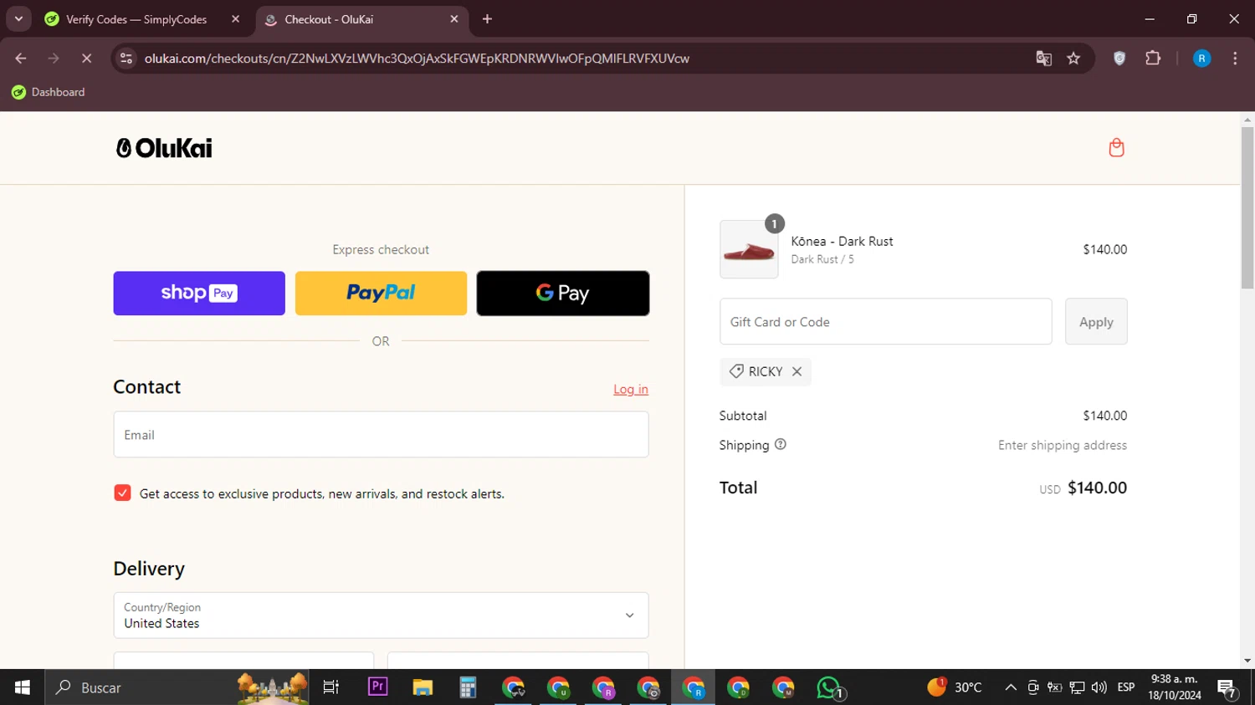Viewport: 1255px width, 705px height.
Task: Show hidden system tray icons
Action: [x=1011, y=687]
